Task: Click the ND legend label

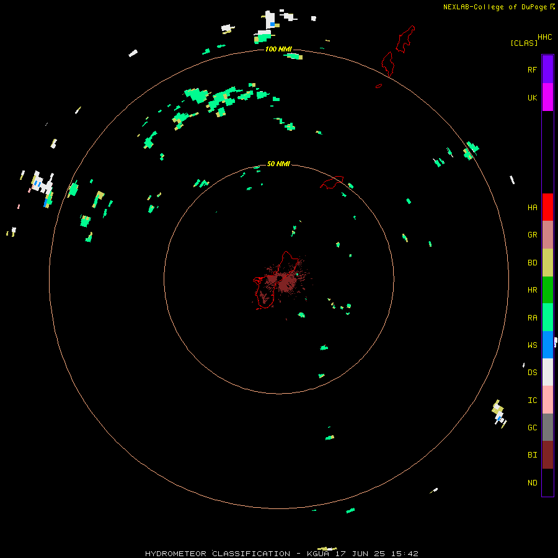Action: (x=532, y=483)
